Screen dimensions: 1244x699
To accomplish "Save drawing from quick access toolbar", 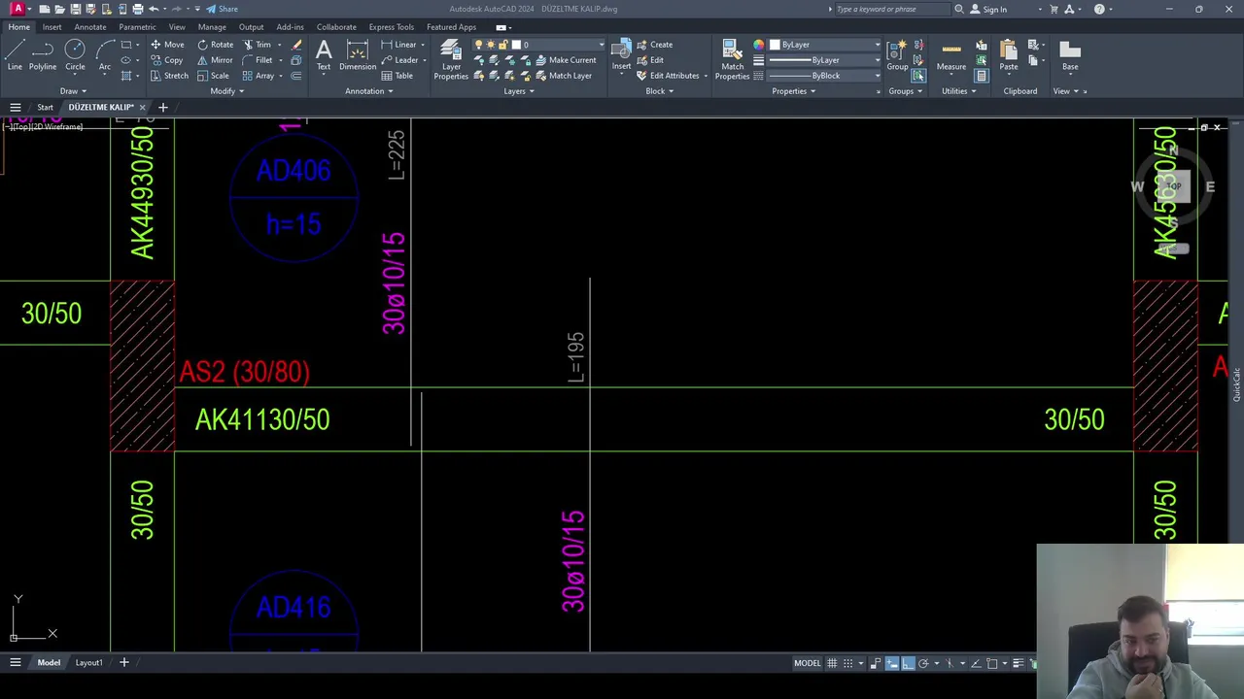I will tap(76, 9).
